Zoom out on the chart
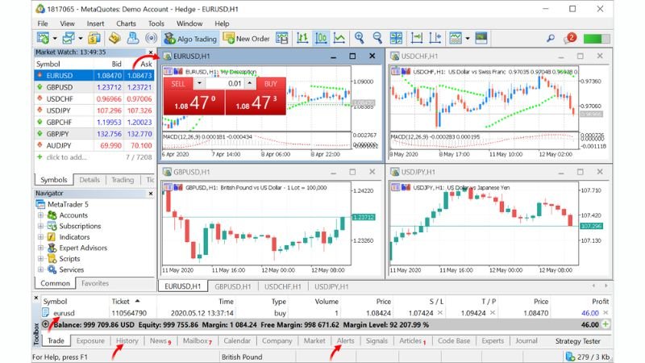645x363 pixels. click(377, 38)
